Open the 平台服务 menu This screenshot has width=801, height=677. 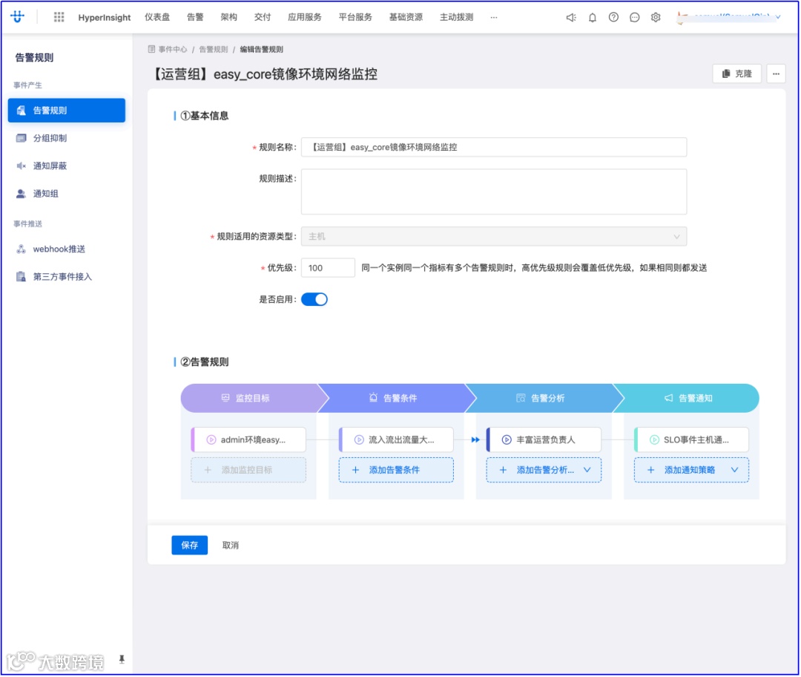coord(355,17)
